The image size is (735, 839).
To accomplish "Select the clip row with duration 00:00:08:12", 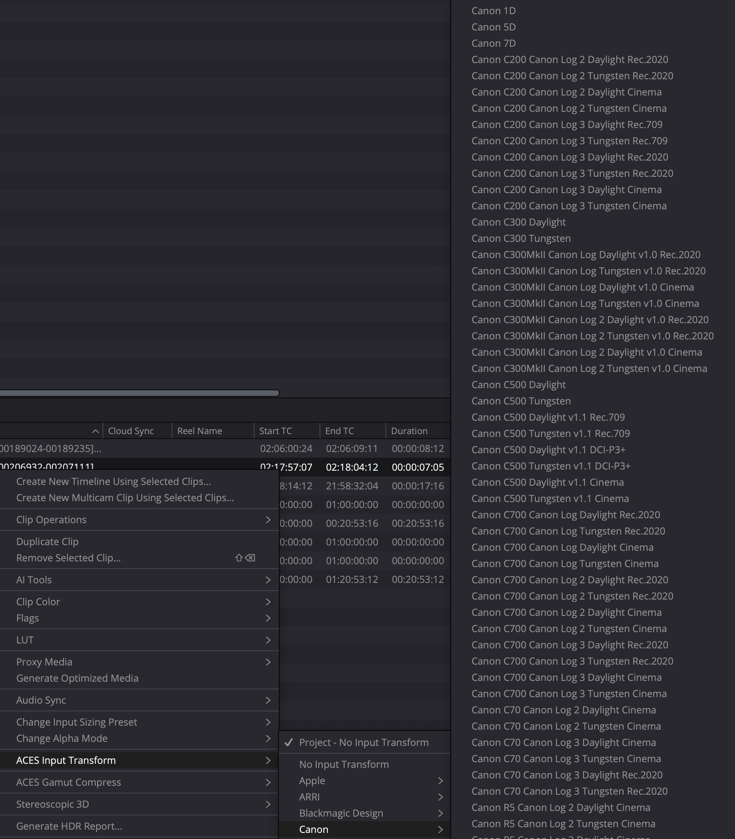I will tap(225, 449).
